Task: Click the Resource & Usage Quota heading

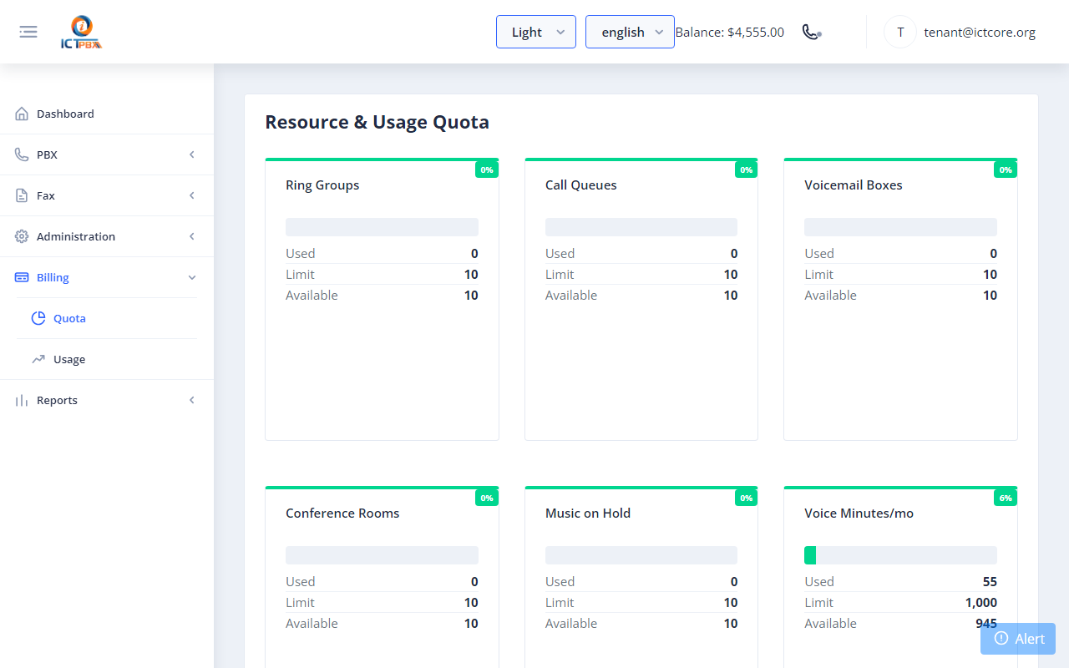Action: tap(377, 122)
